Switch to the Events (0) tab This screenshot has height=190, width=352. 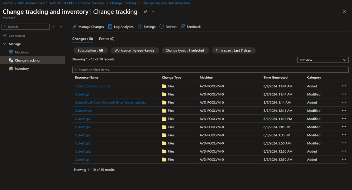click(107, 39)
